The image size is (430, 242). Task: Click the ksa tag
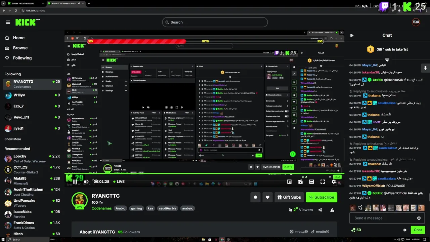tap(150, 208)
